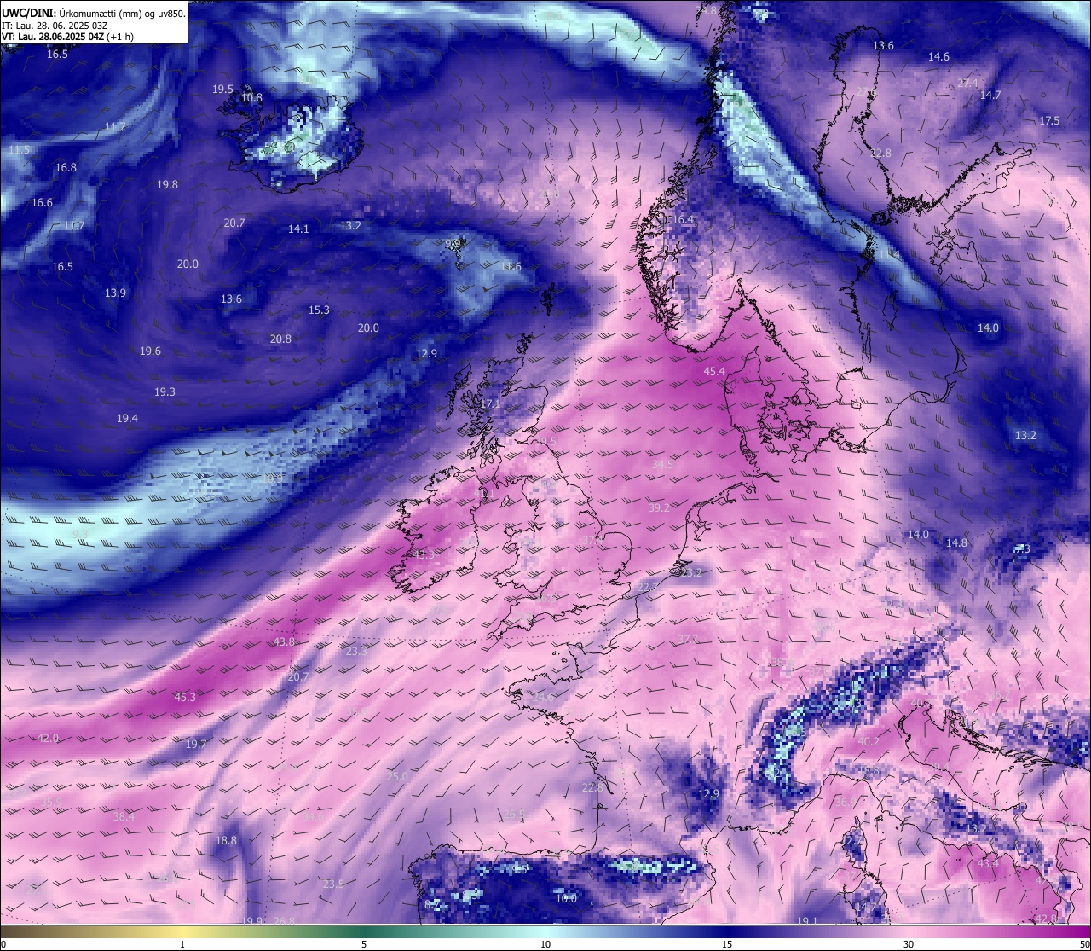
Task: Click the scale label 50
Action: [x=1084, y=944]
